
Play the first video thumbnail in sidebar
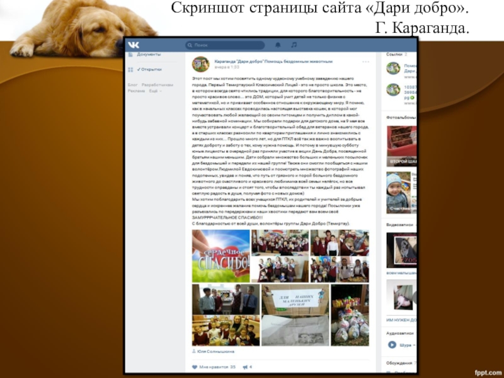(x=401, y=250)
